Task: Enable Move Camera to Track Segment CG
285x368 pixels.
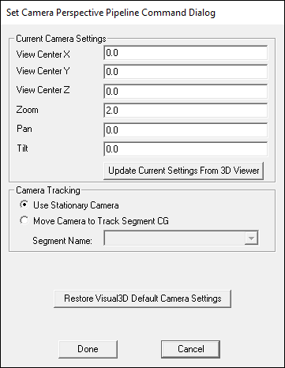Action: (24, 220)
